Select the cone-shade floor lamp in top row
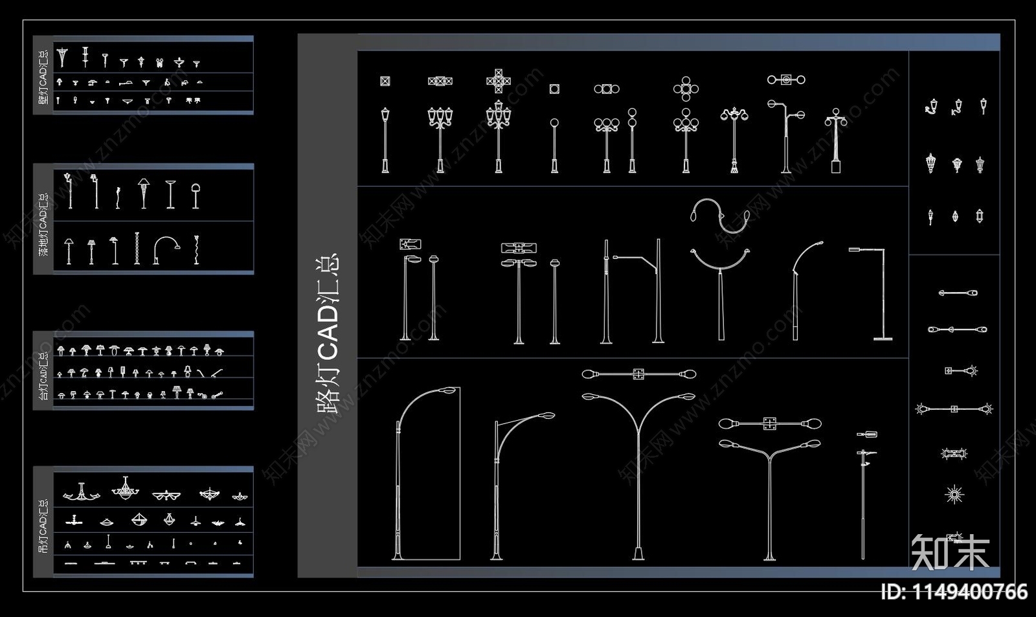This screenshot has width=1036, height=617. (144, 193)
